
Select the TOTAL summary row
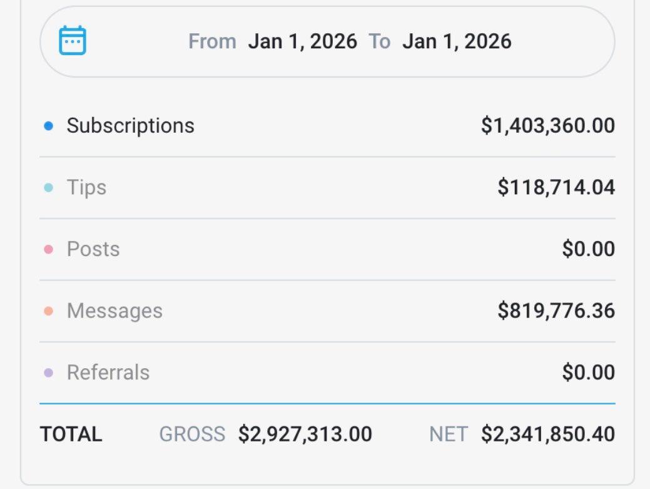click(x=71, y=433)
